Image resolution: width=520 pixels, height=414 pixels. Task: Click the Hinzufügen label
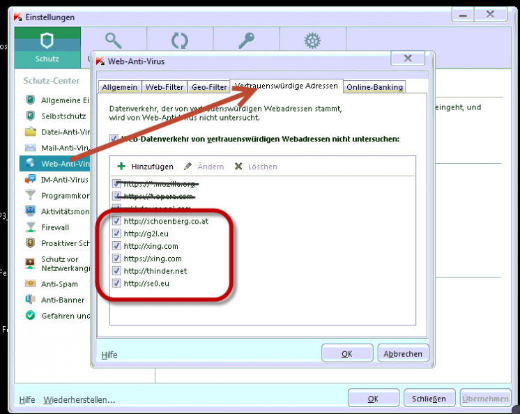pos(152,167)
